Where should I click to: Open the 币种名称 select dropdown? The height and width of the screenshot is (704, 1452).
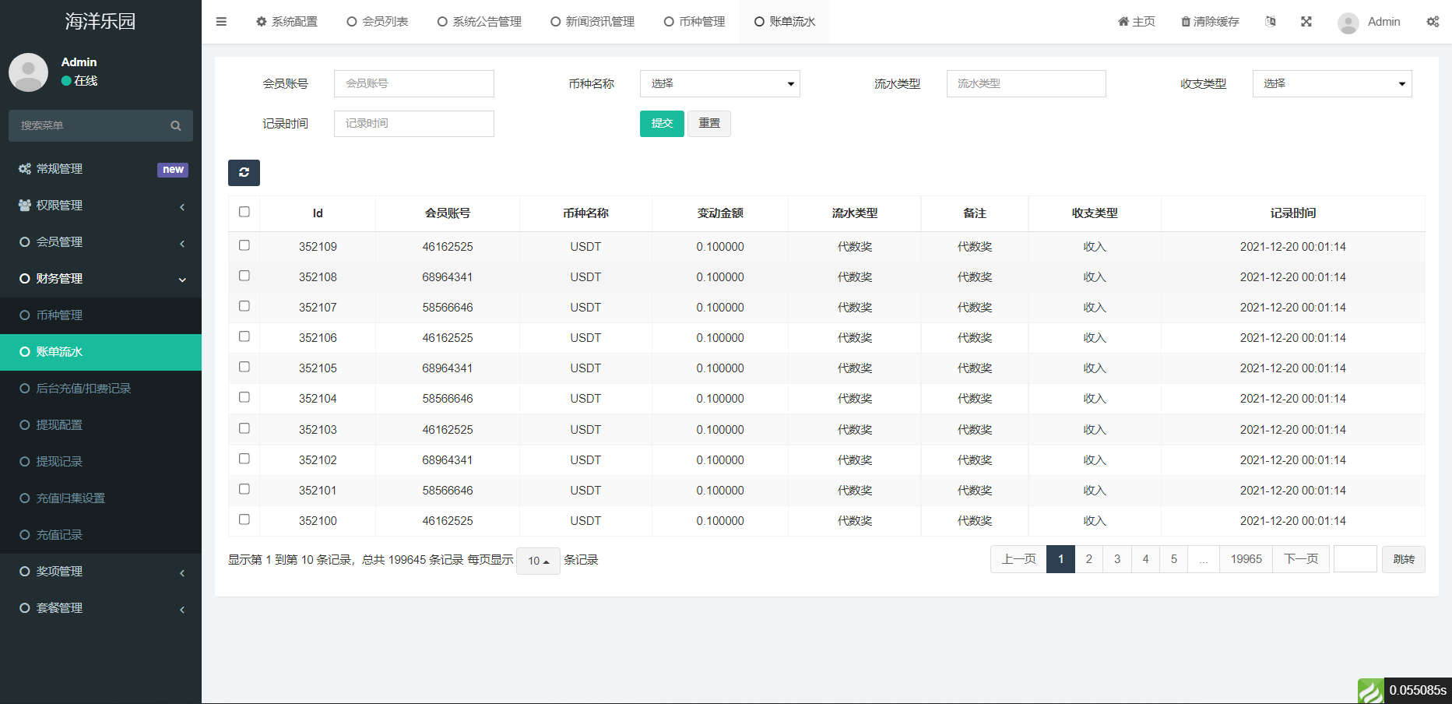(x=719, y=84)
